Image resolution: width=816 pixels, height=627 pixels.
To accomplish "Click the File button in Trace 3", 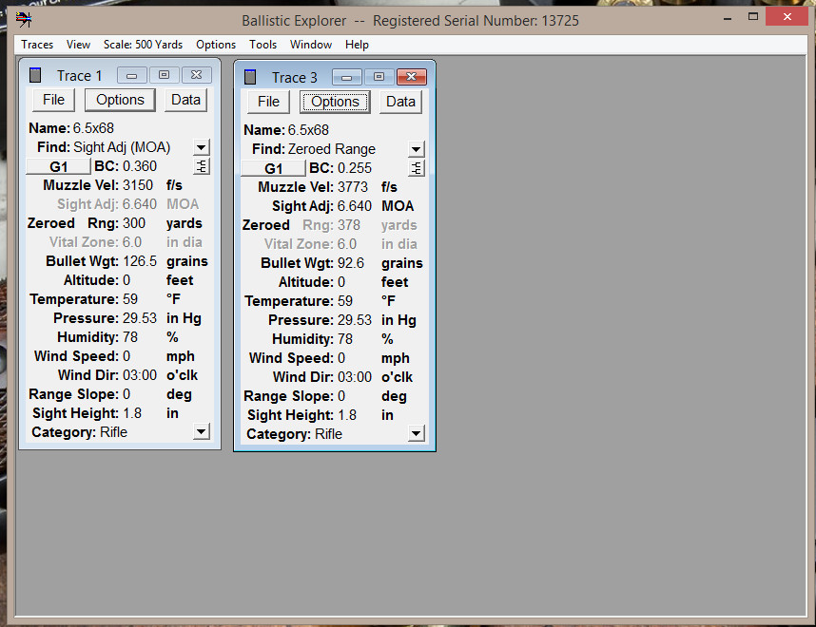I will (x=268, y=102).
